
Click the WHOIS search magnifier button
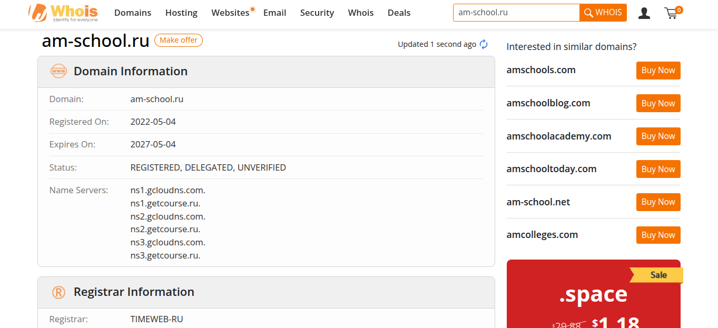point(603,13)
